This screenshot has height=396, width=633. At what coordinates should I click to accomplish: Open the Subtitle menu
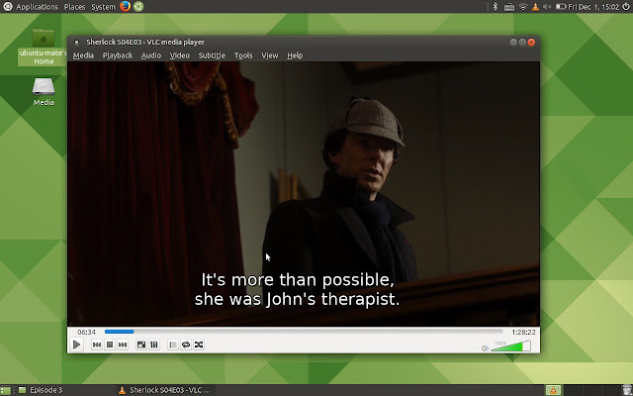coord(212,55)
